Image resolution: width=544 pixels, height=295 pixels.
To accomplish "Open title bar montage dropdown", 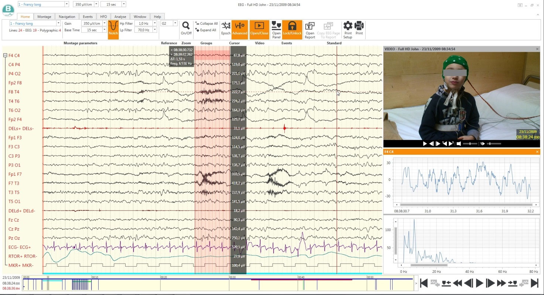I will tap(66, 4).
